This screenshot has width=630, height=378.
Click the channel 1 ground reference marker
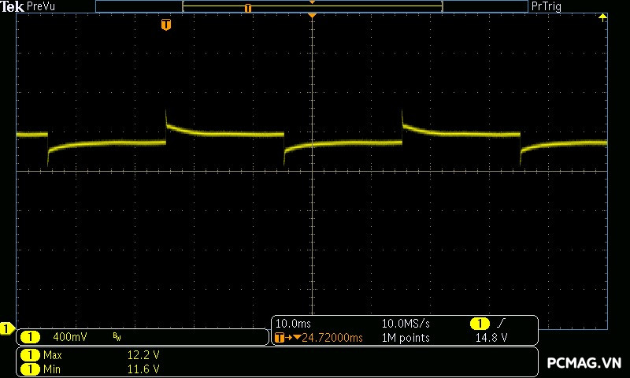point(7,328)
